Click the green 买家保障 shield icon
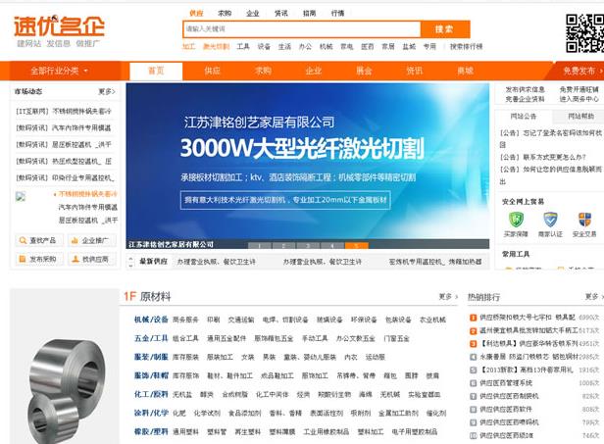The width and height of the screenshot is (604, 444). tap(516, 220)
